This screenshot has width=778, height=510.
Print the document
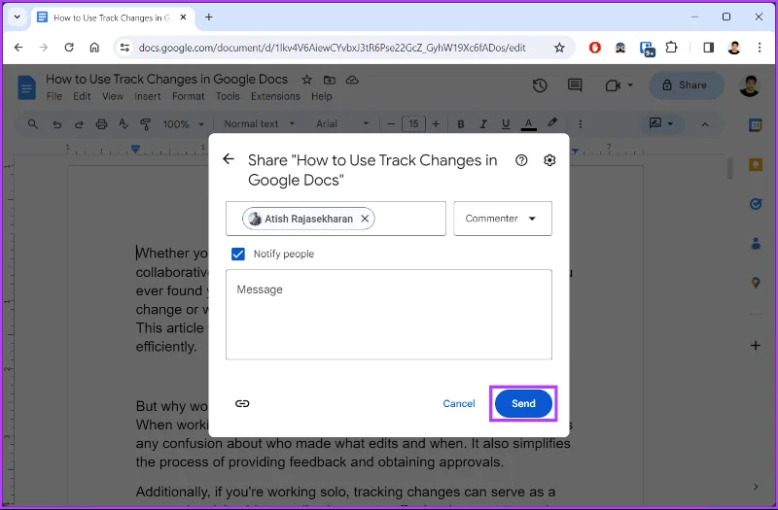pyautogui.click(x=101, y=124)
